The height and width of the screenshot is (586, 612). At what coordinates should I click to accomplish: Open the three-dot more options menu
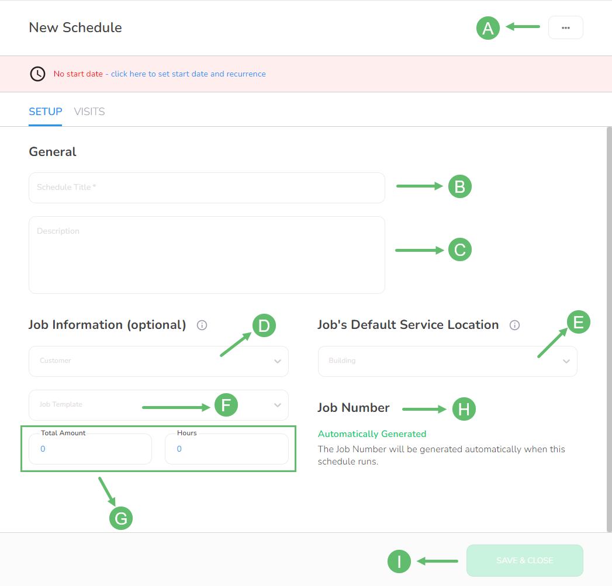[565, 27]
